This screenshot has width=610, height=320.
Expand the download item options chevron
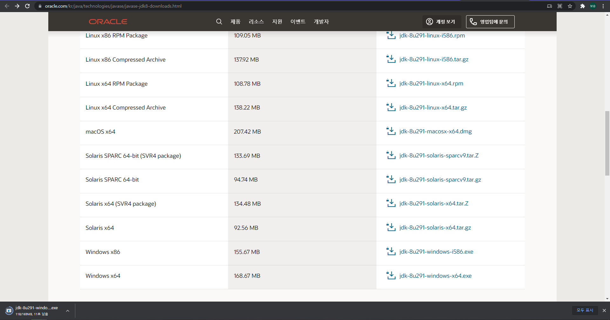tap(68, 311)
